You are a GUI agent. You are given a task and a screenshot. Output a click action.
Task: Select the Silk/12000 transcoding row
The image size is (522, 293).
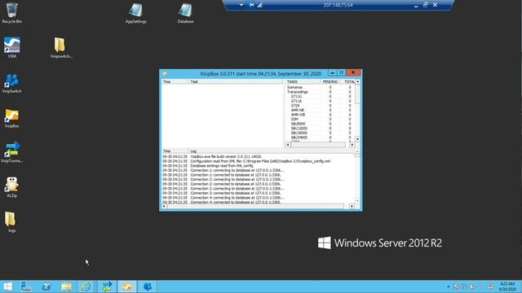[x=320, y=129]
